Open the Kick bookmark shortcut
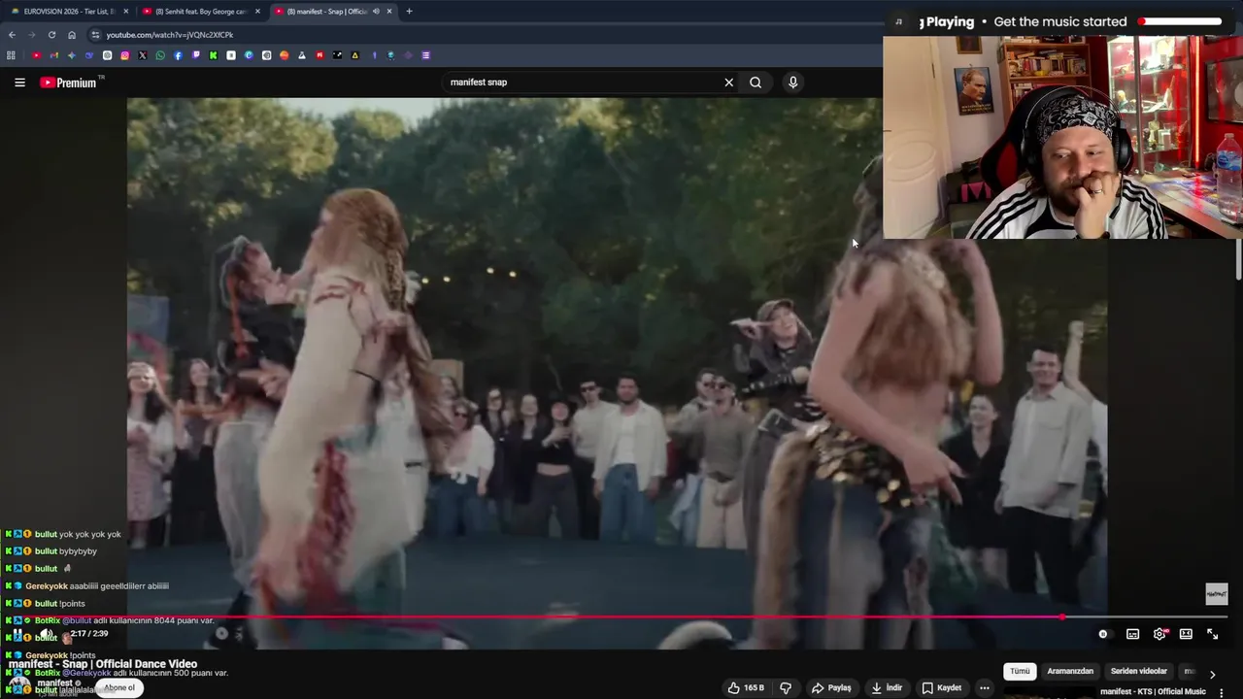 (x=213, y=55)
